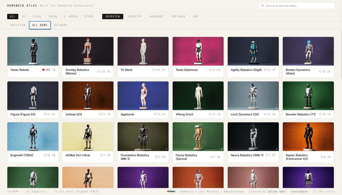Click heart on Boston Dynamics (Atlas)
Screen dimensions: 342x195
pos(320,71)
